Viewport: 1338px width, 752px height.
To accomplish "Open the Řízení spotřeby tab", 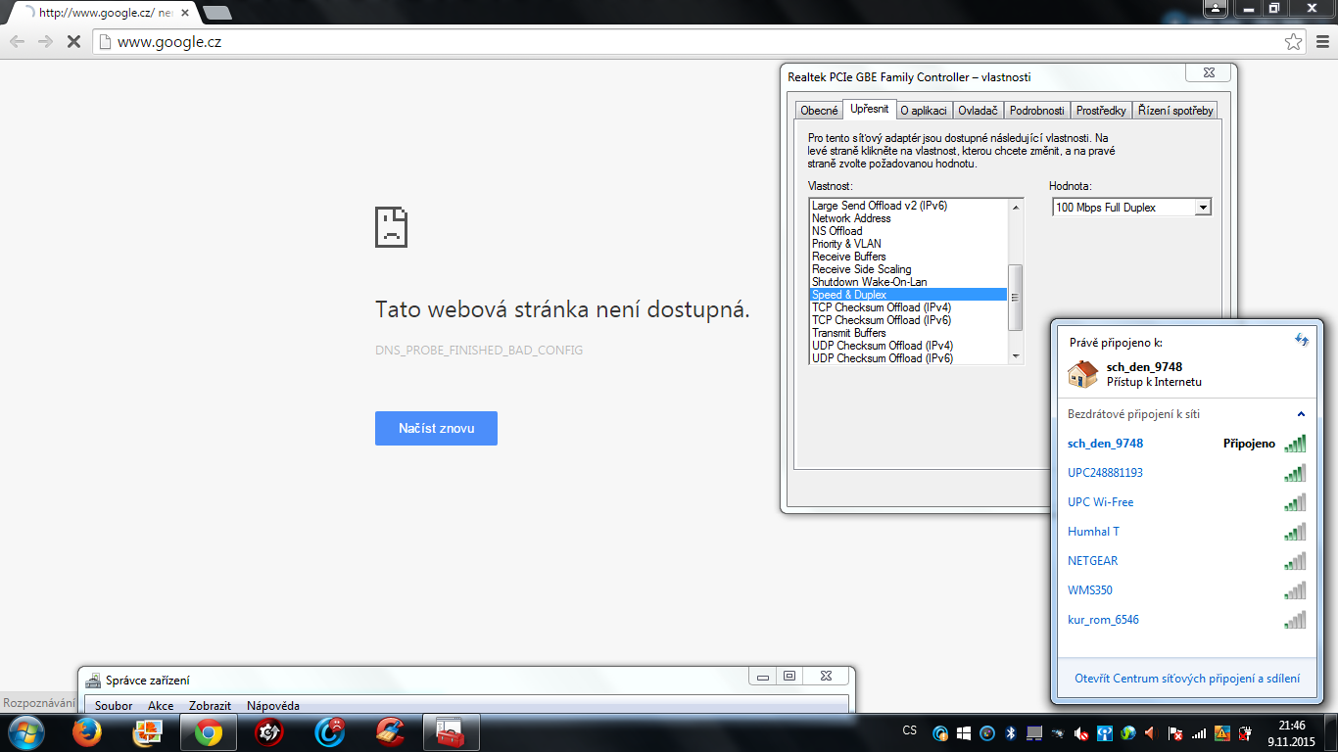I will pos(1176,111).
